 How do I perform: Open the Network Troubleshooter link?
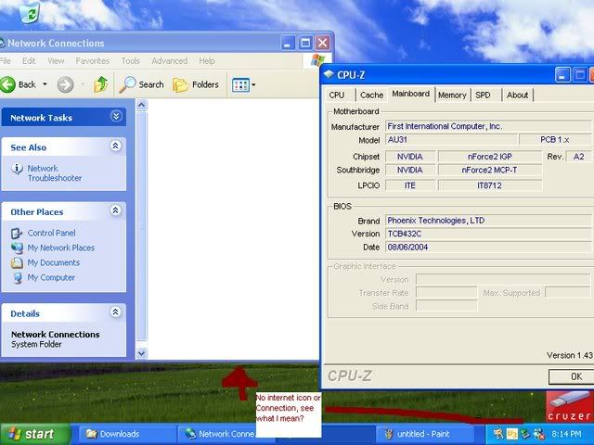54,173
